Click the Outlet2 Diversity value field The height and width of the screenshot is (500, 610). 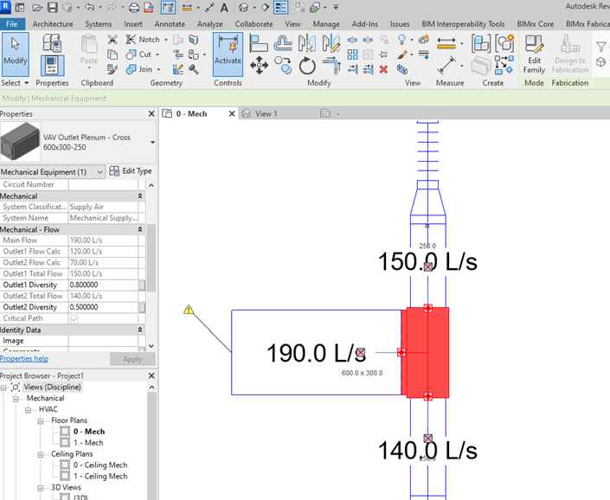[104, 308]
